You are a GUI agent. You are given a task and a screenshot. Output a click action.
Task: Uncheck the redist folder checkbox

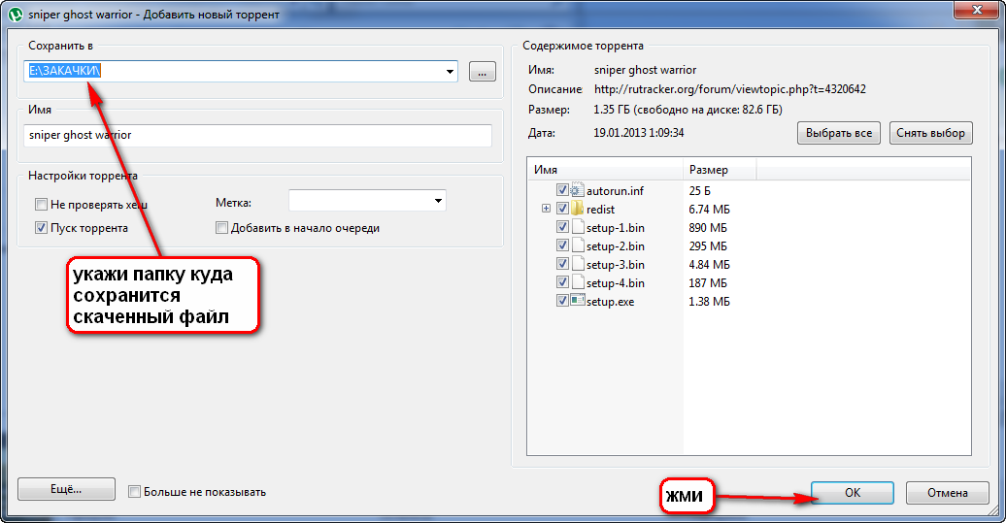pyautogui.click(x=562, y=209)
